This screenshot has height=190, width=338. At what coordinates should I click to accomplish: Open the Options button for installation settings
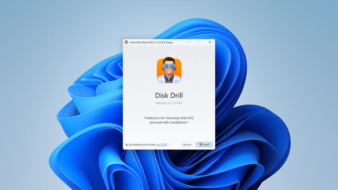pos(186,144)
